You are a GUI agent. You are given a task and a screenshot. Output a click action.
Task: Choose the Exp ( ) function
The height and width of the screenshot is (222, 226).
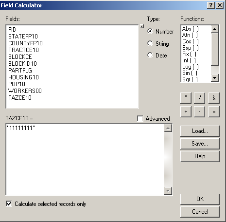(190, 48)
